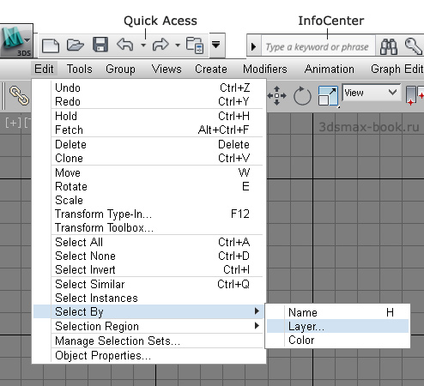The image size is (424, 386).
Task: Open undo history dropdown arrow
Action: [x=143, y=45]
